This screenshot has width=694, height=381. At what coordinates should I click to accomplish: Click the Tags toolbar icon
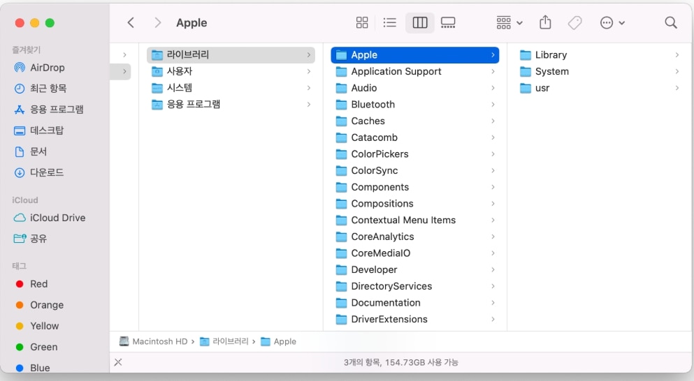[x=575, y=22]
